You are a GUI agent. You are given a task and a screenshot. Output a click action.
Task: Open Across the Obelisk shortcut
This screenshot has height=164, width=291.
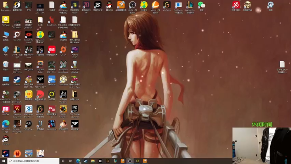point(75,67)
